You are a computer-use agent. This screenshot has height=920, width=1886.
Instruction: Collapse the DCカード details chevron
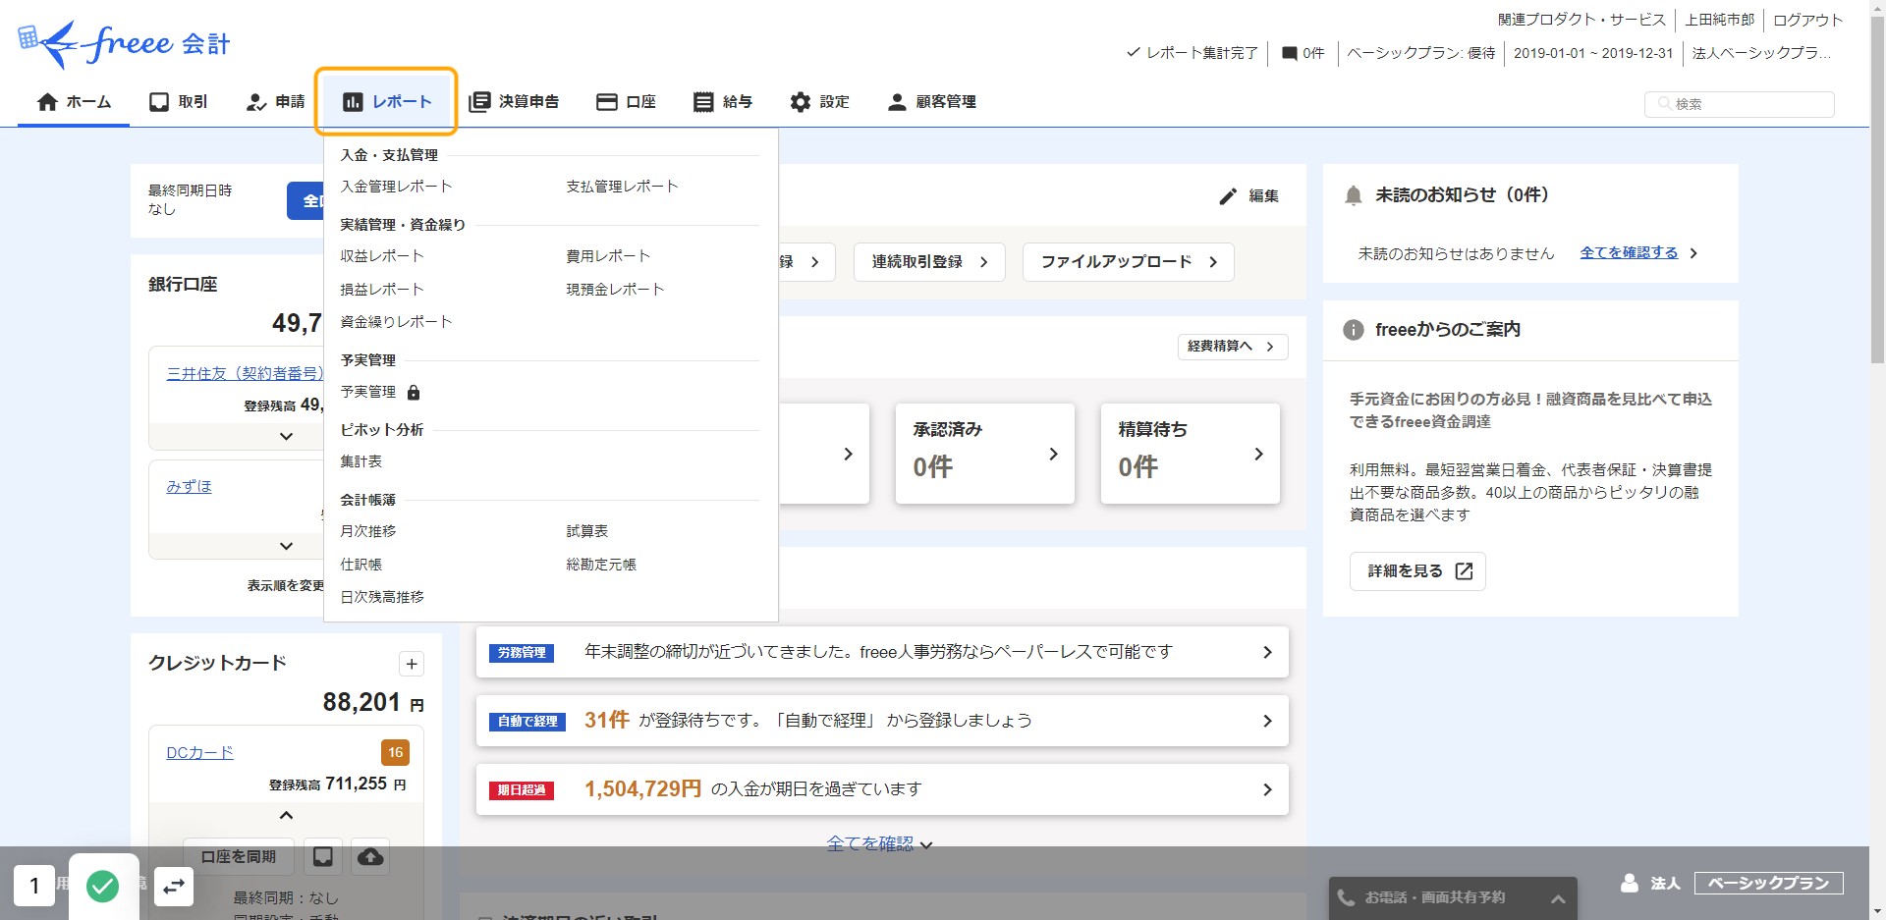(286, 816)
